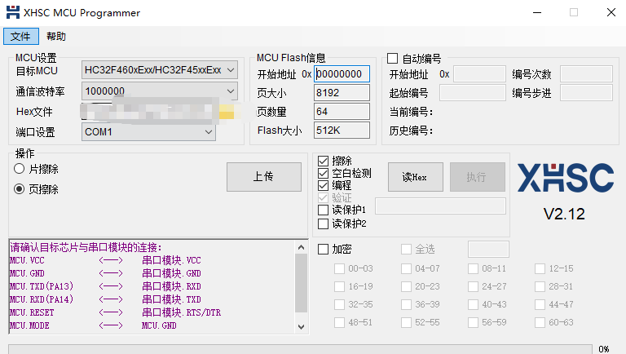626x354 pixels.
Task: Check the 20-23 sector checkbox
Action: [x=406, y=286]
